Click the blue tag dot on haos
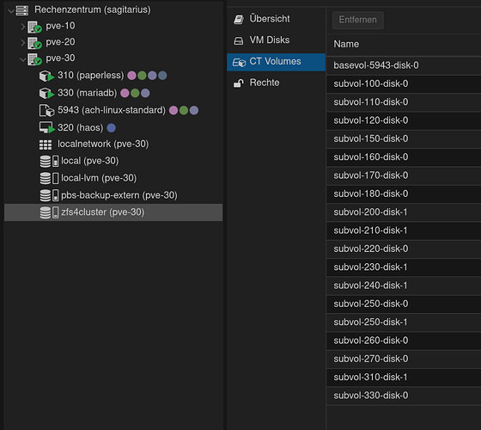The width and height of the screenshot is (481, 430). (112, 128)
